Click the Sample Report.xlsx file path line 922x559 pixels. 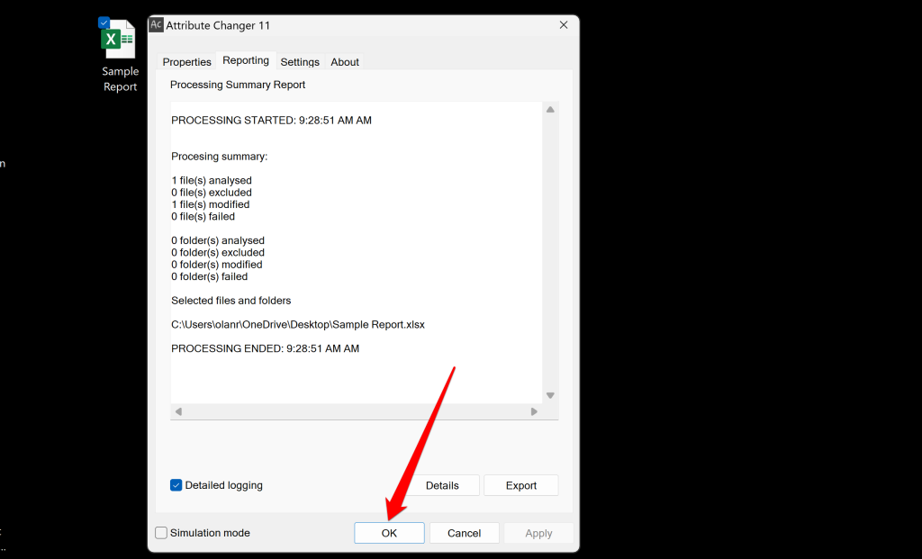pos(298,325)
